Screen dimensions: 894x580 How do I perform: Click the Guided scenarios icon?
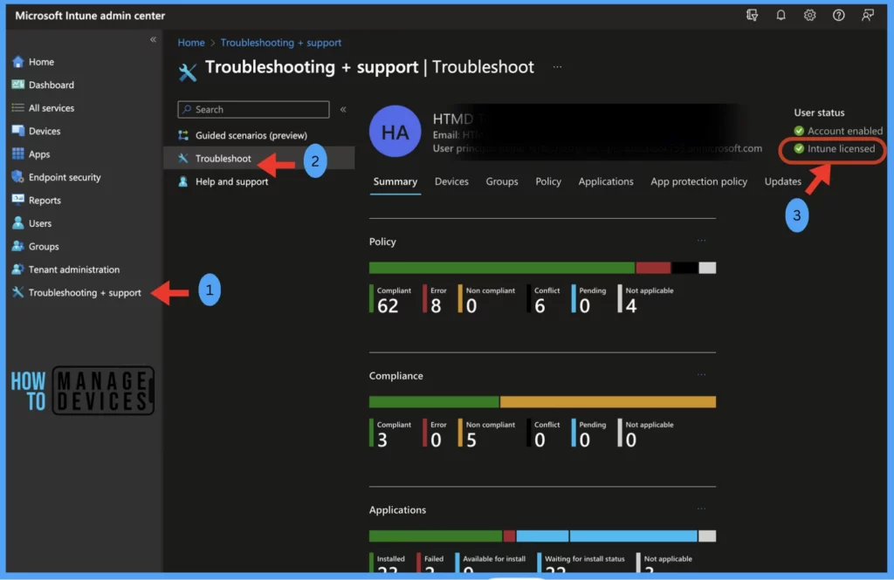183,135
